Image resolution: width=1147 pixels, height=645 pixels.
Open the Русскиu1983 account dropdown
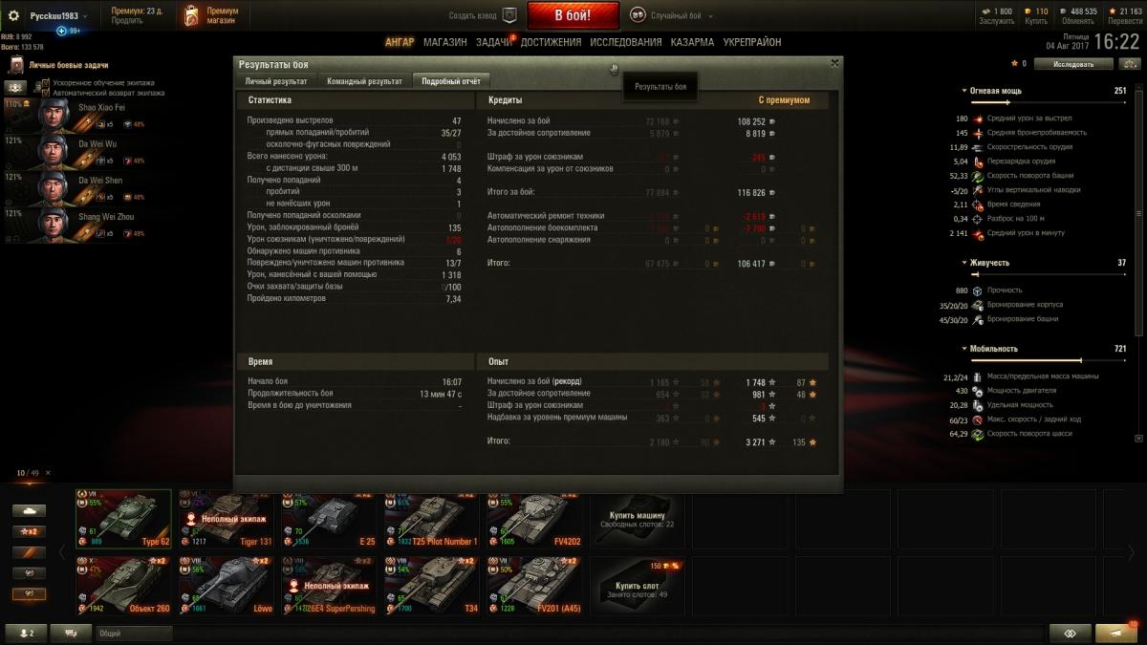click(57, 16)
